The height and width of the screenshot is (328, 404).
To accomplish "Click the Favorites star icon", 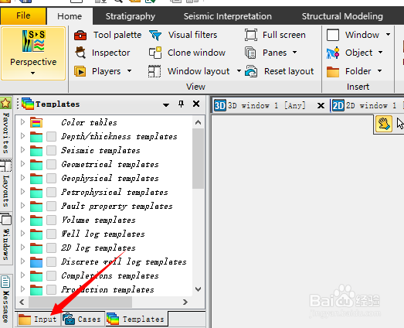I will [5, 104].
